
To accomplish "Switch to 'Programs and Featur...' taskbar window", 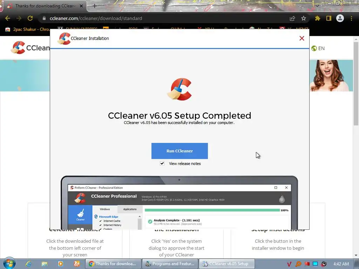I will 170,264.
